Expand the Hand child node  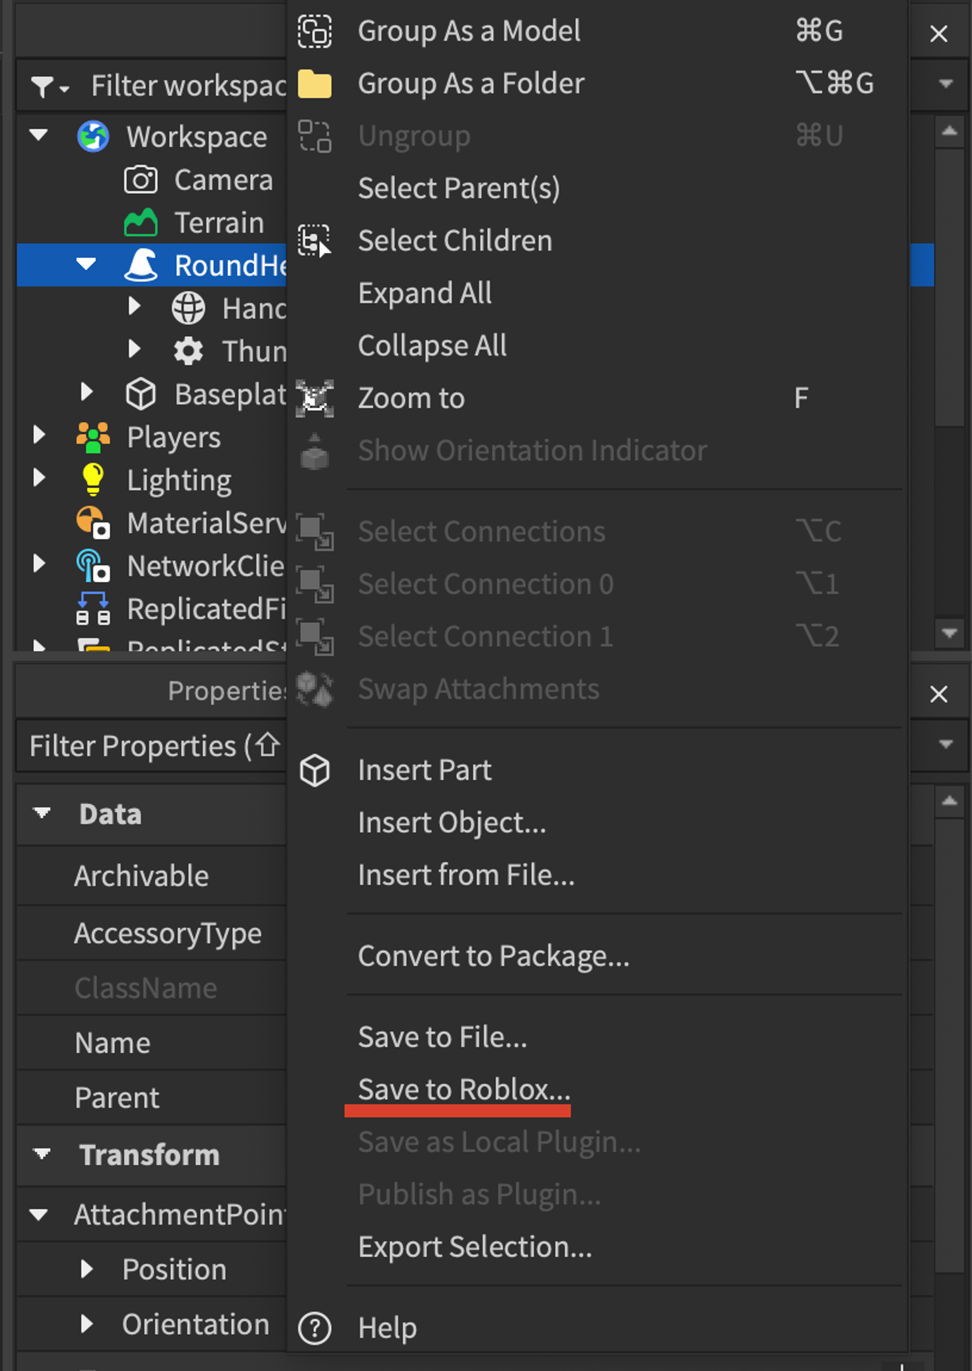point(135,306)
